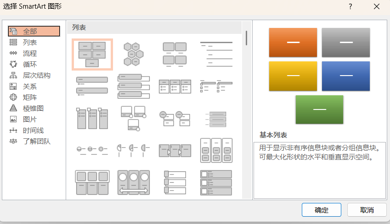
Task: Click the 确定 button
Action: (322, 210)
